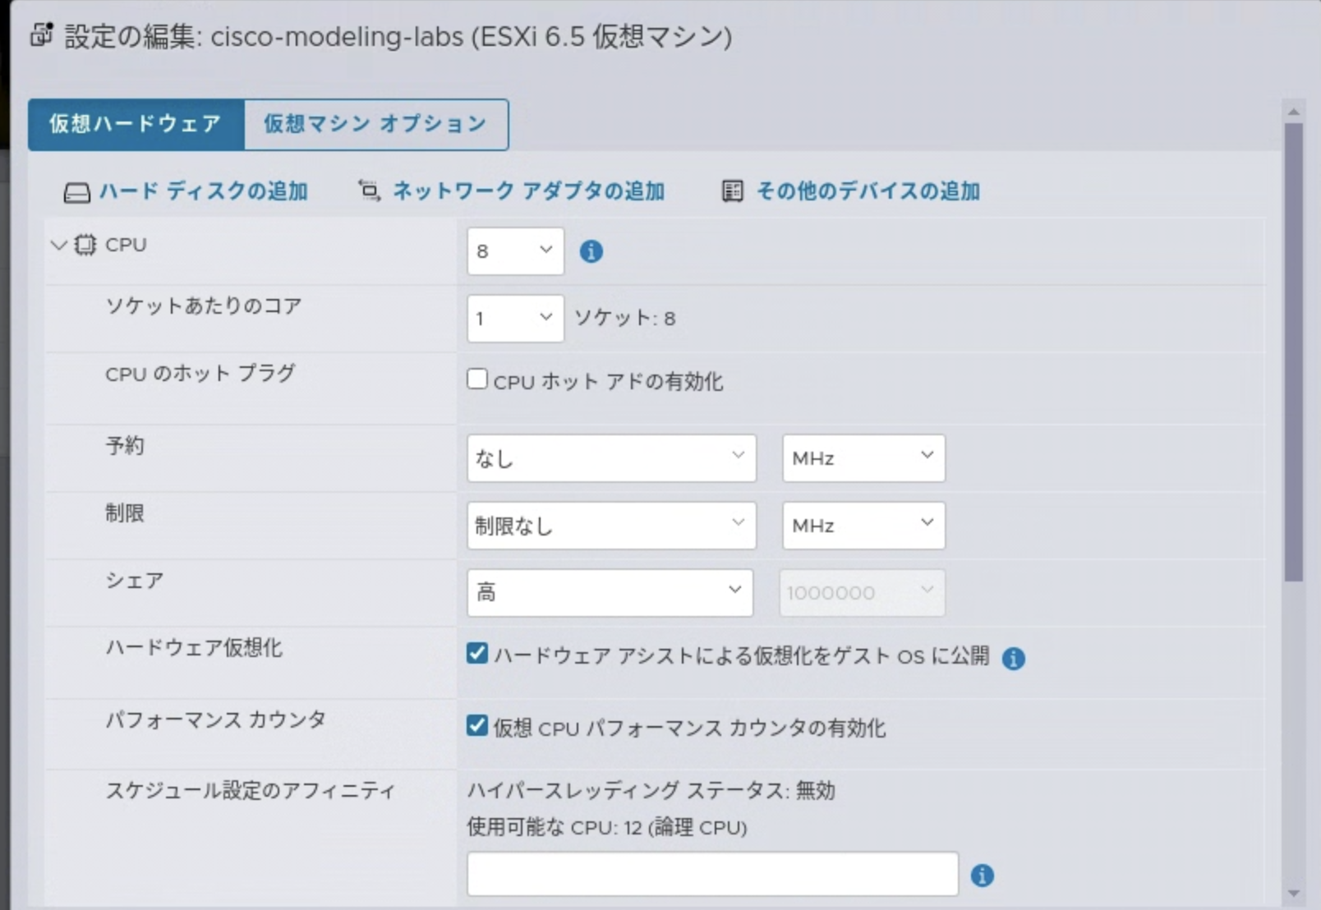Click the Add other device icon
The width and height of the screenshot is (1321, 910).
coord(734,191)
